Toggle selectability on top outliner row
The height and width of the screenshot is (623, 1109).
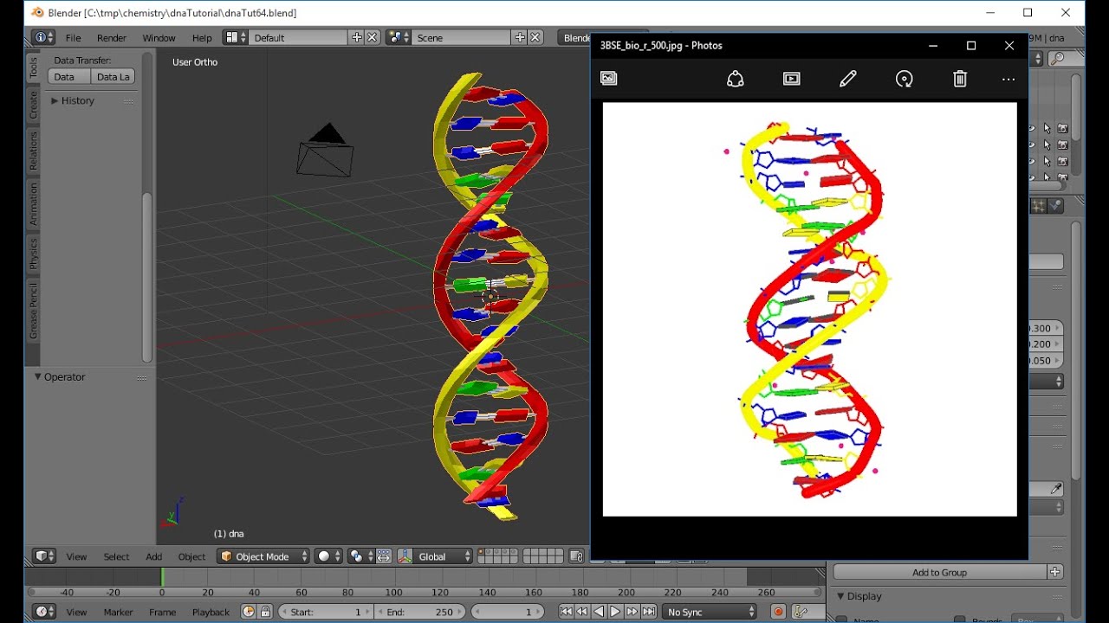tap(1047, 128)
